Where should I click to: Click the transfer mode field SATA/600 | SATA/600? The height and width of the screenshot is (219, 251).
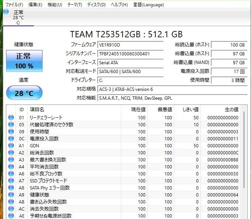coord(130,71)
